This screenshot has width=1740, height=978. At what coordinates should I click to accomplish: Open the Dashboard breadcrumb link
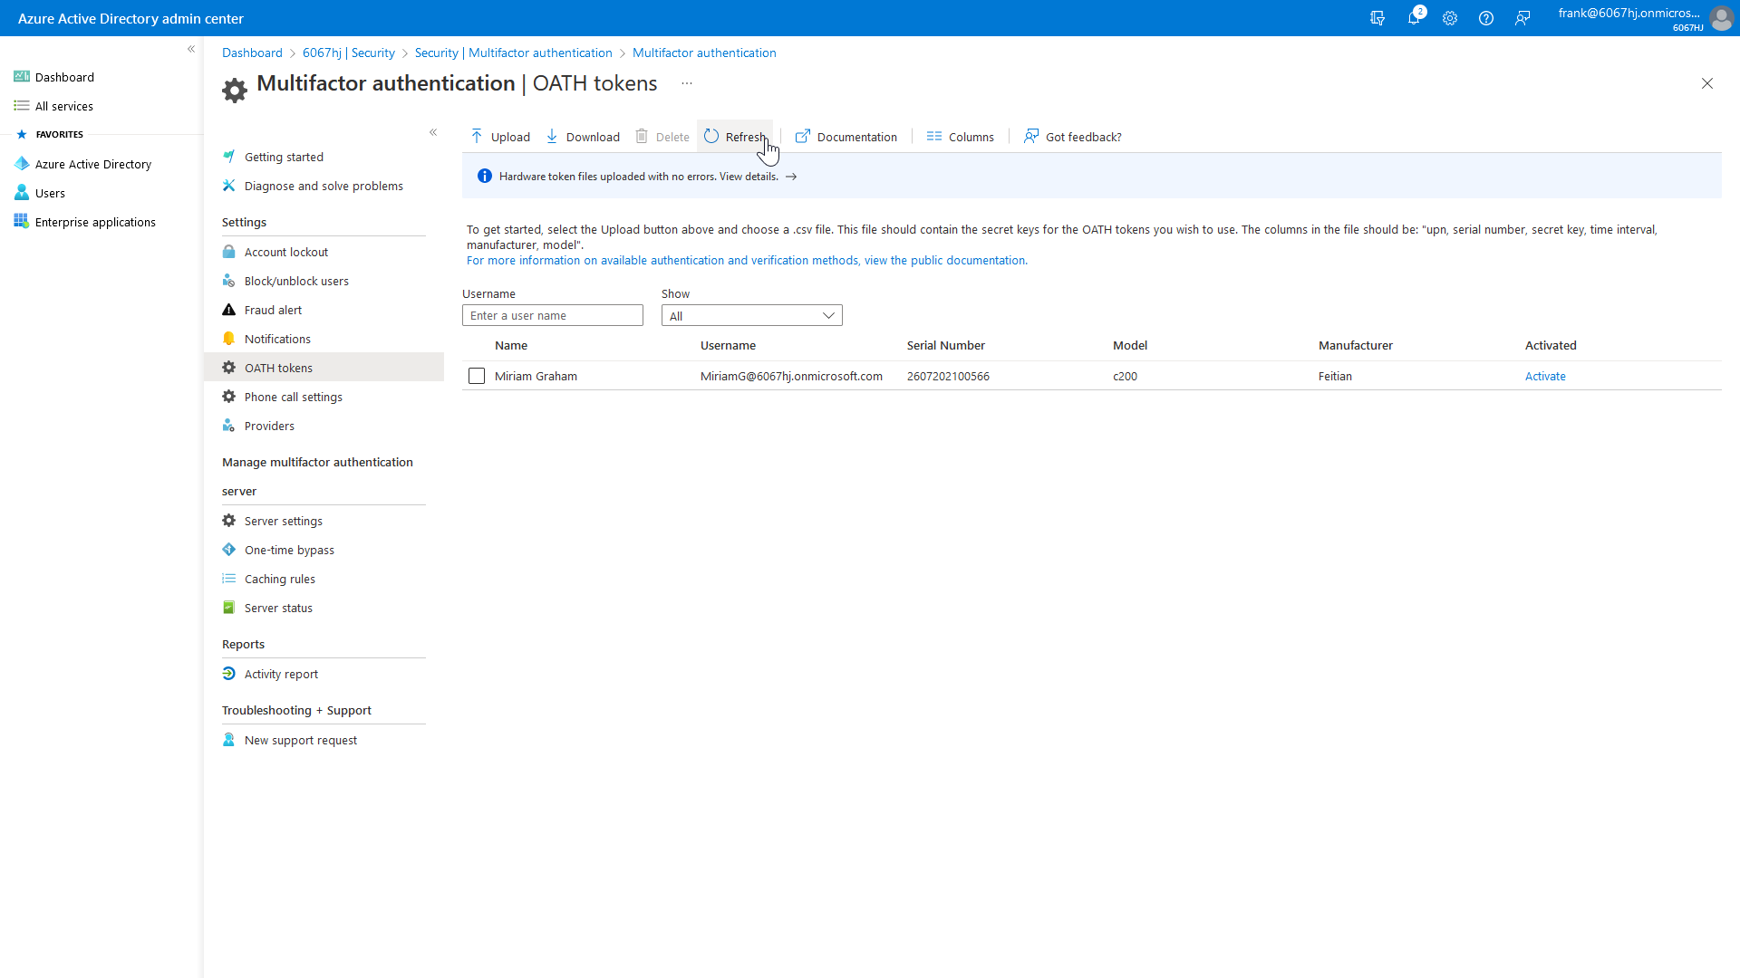coord(252,53)
